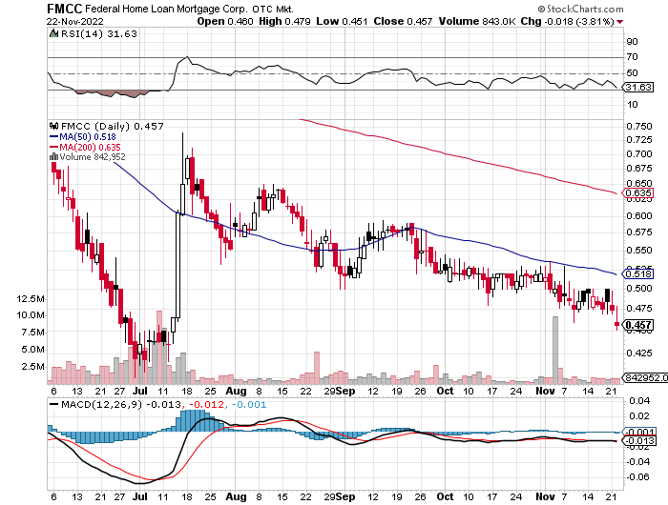Click the -0.013 MACD value tag on axis
Screen dimensions: 668x505
pos(638,441)
